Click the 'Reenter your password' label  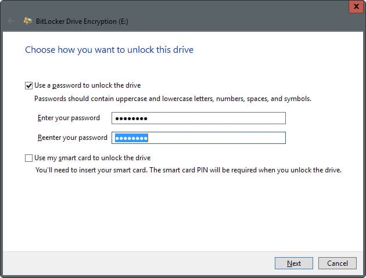pyautogui.click(x=73, y=138)
